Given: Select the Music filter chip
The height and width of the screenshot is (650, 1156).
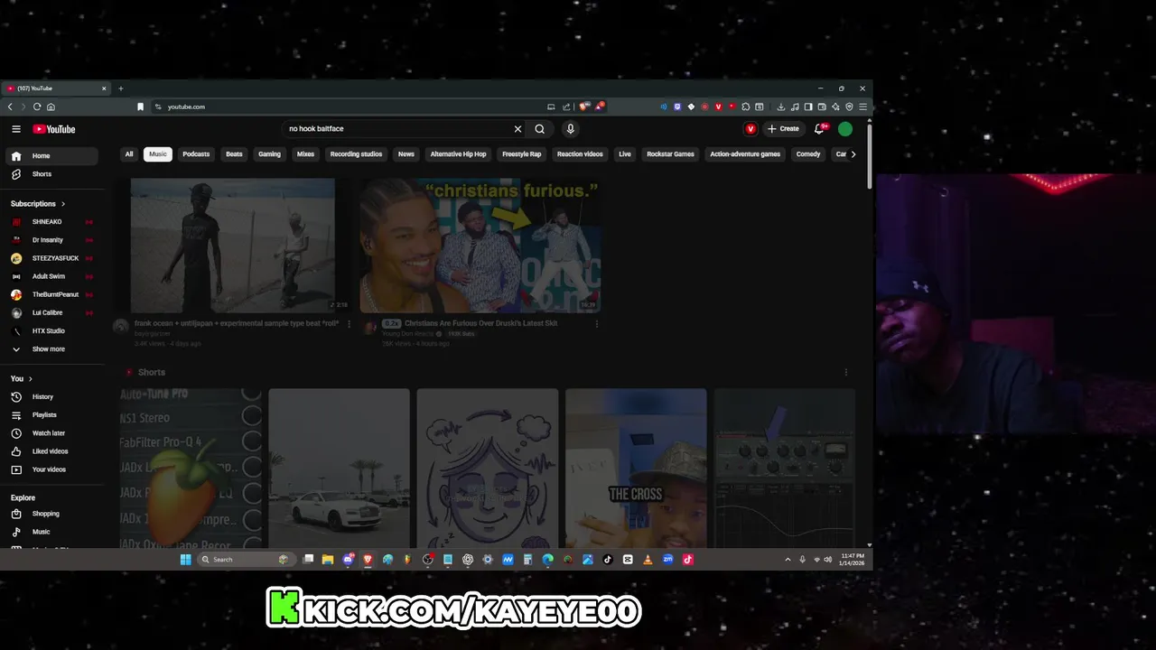Looking at the screenshot, I should (158, 154).
